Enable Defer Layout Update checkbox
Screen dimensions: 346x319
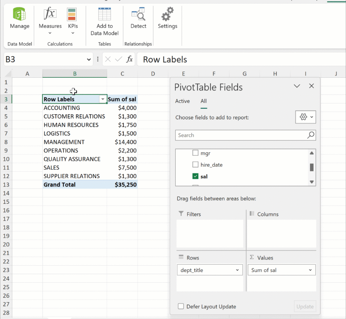(x=181, y=306)
